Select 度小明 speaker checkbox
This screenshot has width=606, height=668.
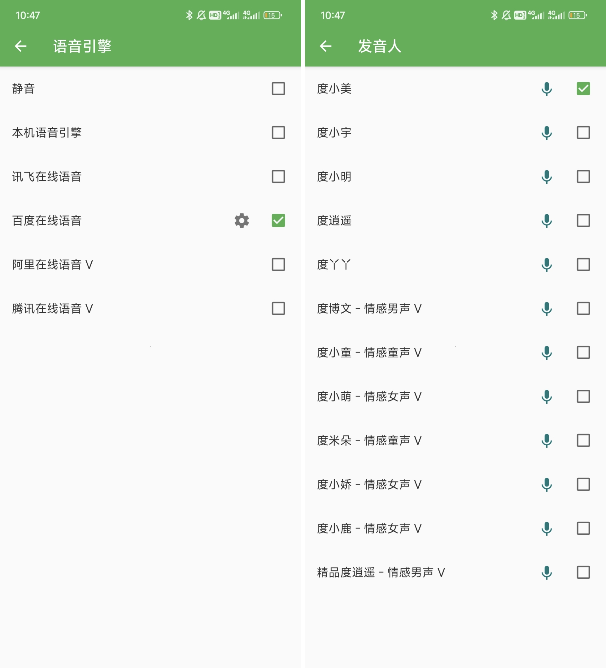click(583, 177)
